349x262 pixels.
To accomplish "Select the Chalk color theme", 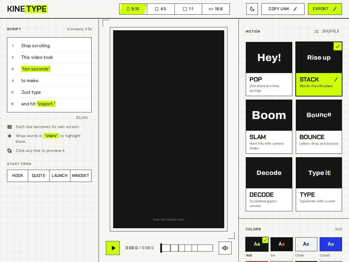I will [x=306, y=244].
